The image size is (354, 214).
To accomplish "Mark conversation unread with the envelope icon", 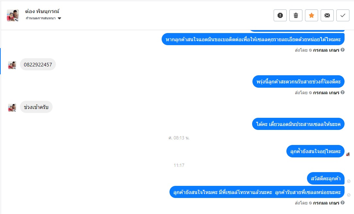I will tap(327, 15).
